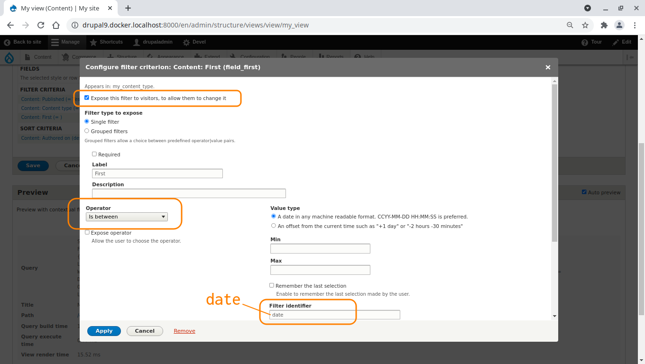Select Grouped filters radio option
This screenshot has height=364, width=645.
click(x=87, y=131)
